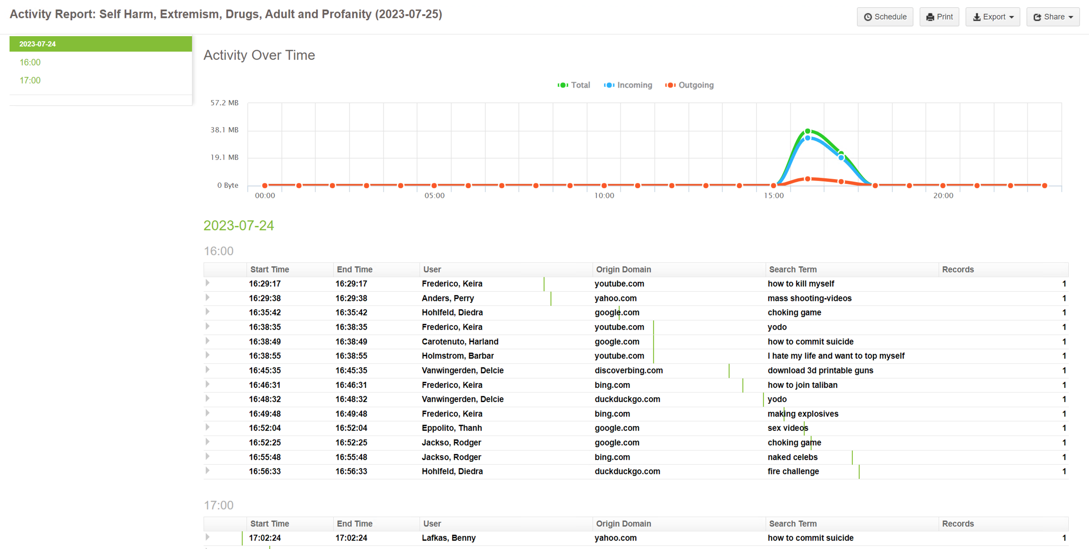The image size is (1089, 549).
Task: Click the blue Incoming legend marker
Action: 609,85
